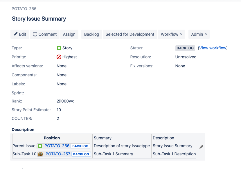Screen dimensions: 241x169
Task: Expand the Workflow dropdown
Action: [x=171, y=34]
